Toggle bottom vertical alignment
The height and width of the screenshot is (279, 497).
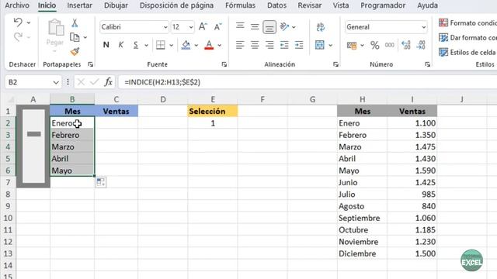(269, 27)
